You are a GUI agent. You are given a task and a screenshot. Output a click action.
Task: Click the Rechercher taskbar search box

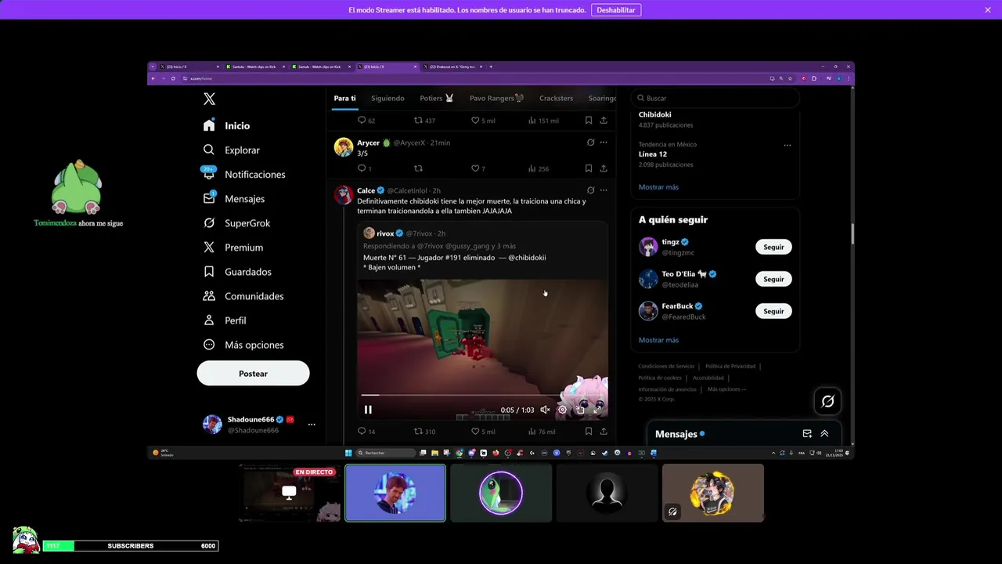coord(386,453)
